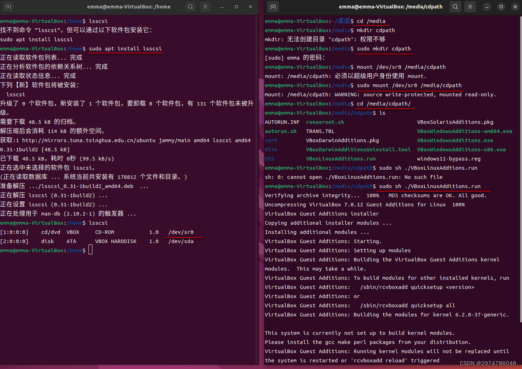Screen dimensions: 522x369
Task: Click '/dev/sda' in lsscsi output
Action: point(181,241)
